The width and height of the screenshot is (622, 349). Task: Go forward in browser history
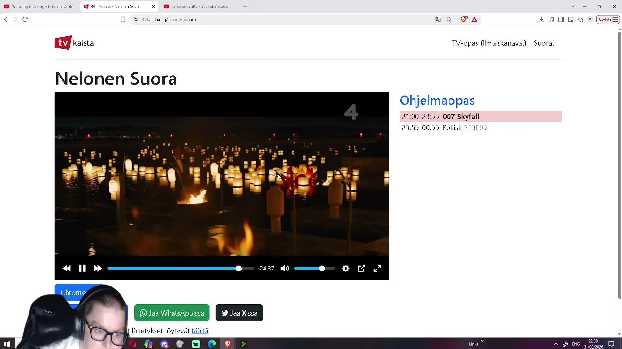pos(15,19)
